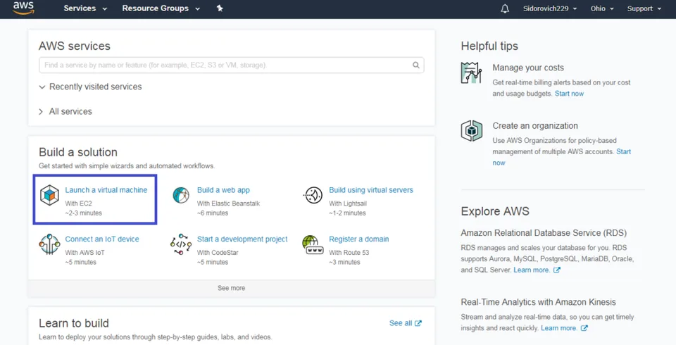Screen dimensions: 676x345
Task: Click the Create an organization cube icon
Action: click(x=472, y=131)
